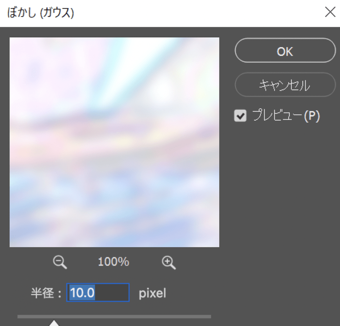Toggle the プレビュー checkbox

[x=240, y=115]
